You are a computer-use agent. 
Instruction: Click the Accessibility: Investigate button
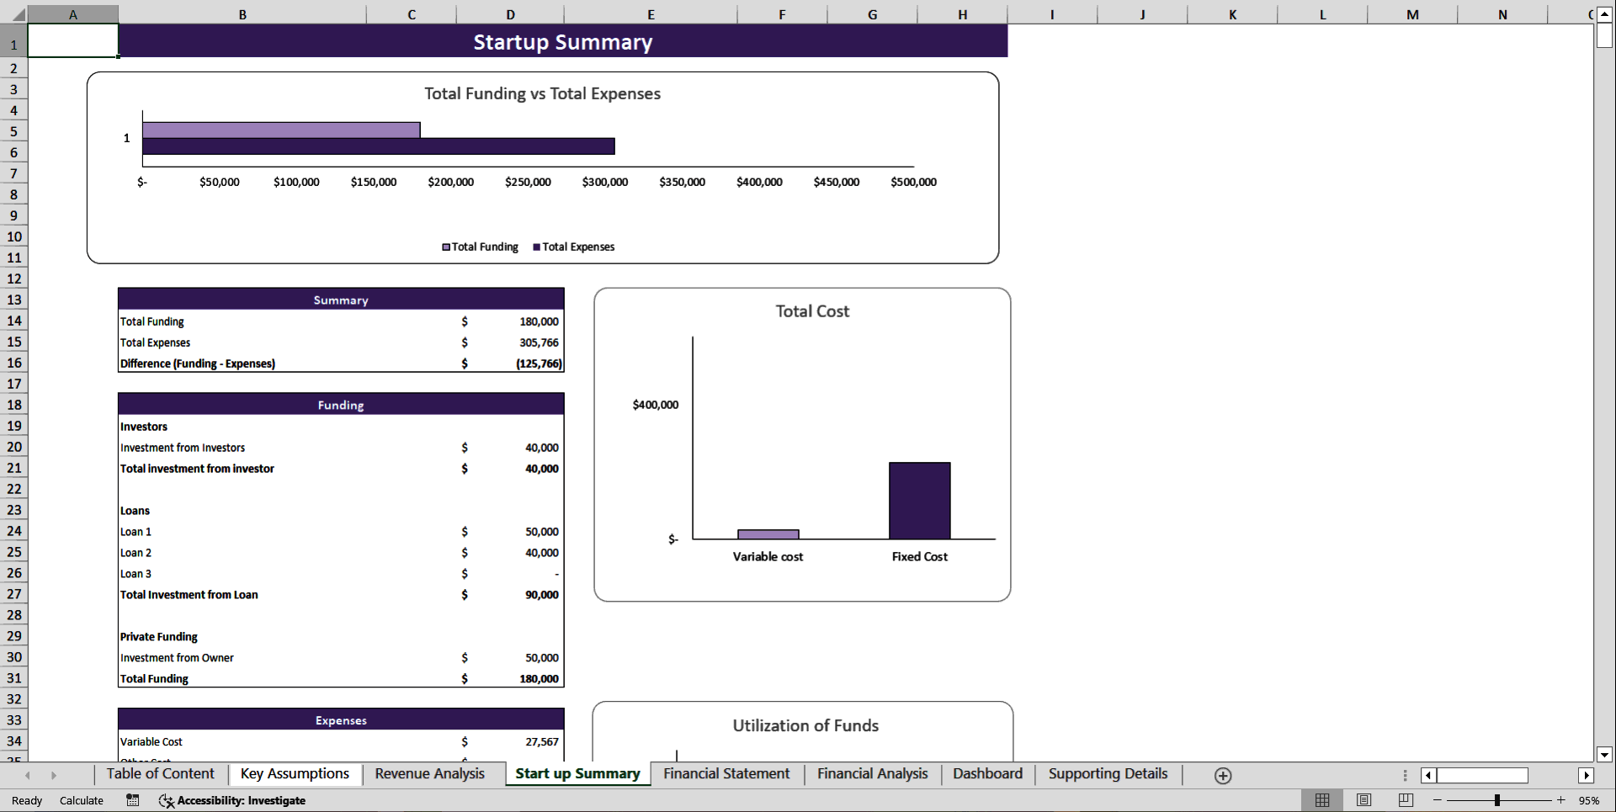click(233, 800)
